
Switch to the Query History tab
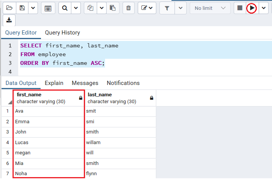coord(63,33)
